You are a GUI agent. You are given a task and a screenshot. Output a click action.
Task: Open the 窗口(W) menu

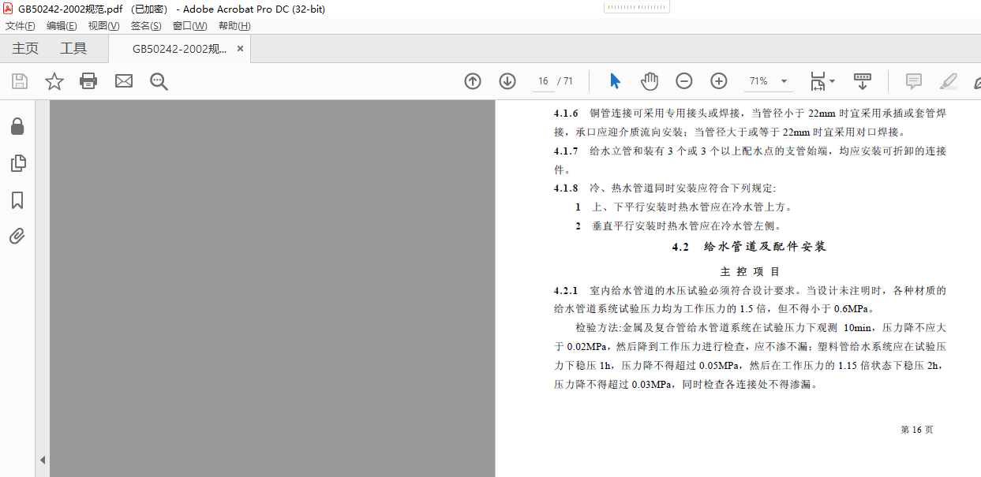point(189,26)
